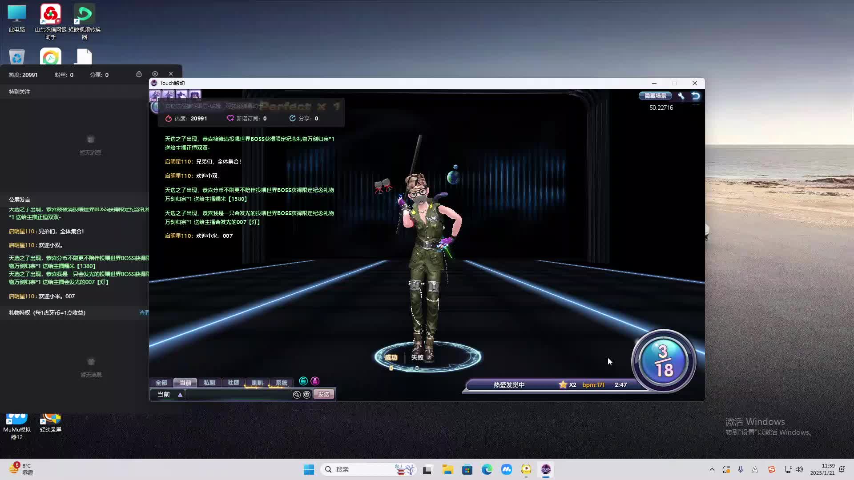This screenshot has height=480, width=854.
Task: Click the pink round chat icon
Action: [x=315, y=381]
